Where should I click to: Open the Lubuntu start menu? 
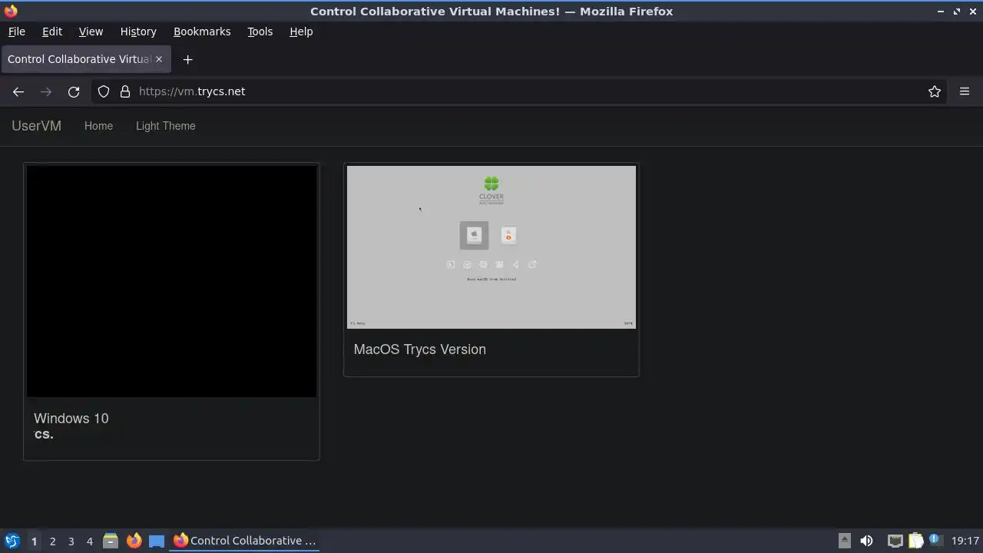[12, 541]
